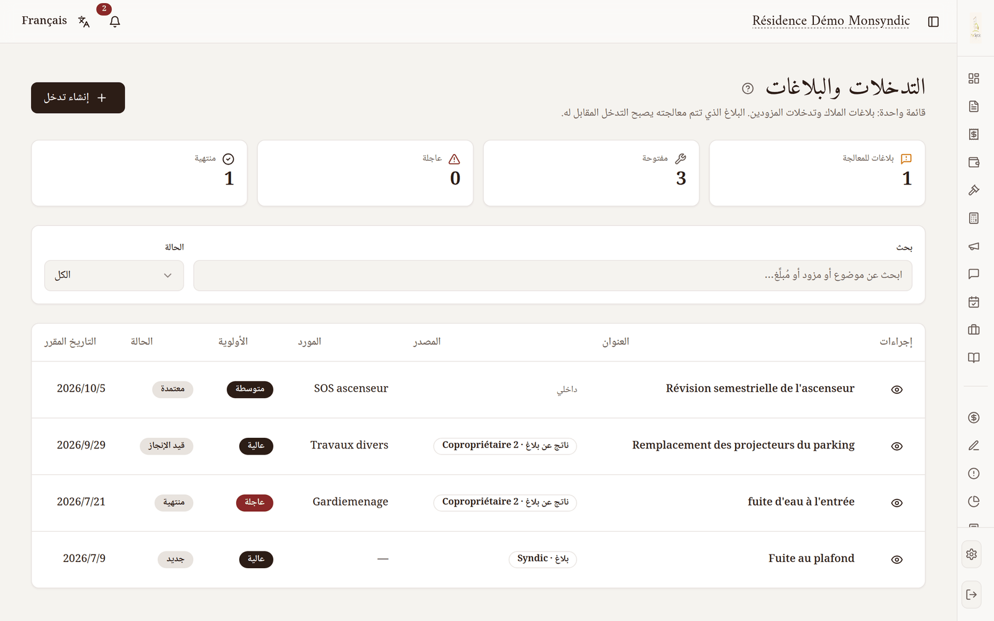Screen dimensions: 994x621
Task: View details of fuite d'eau à l'entrée
Action: [x=896, y=502]
